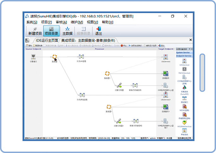Select the 补充养老信息 processor node

82,95
